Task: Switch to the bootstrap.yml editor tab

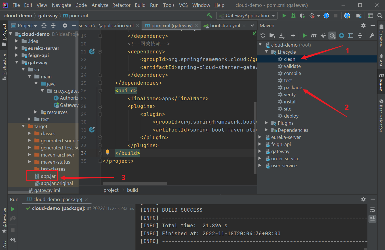Action: point(225,26)
